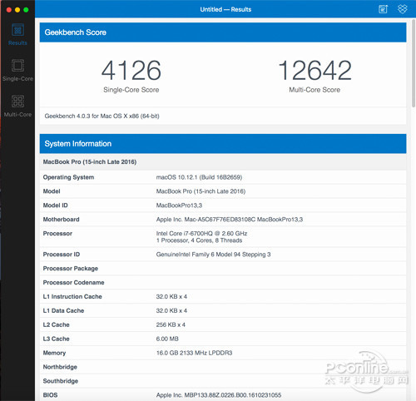Open the Multi-Core sidebar view
This screenshot has width=416, height=401.
17,106
